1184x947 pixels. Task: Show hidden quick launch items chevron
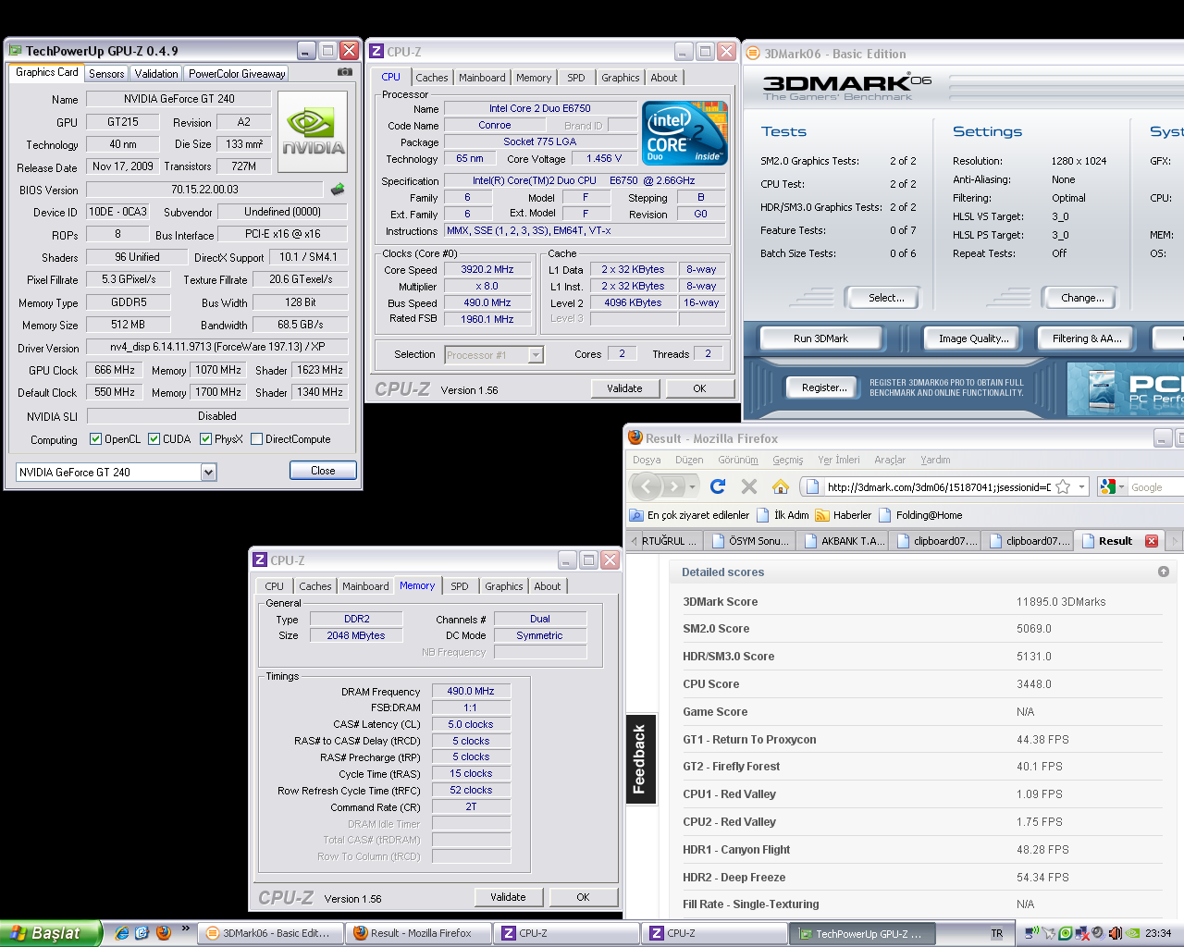click(185, 929)
